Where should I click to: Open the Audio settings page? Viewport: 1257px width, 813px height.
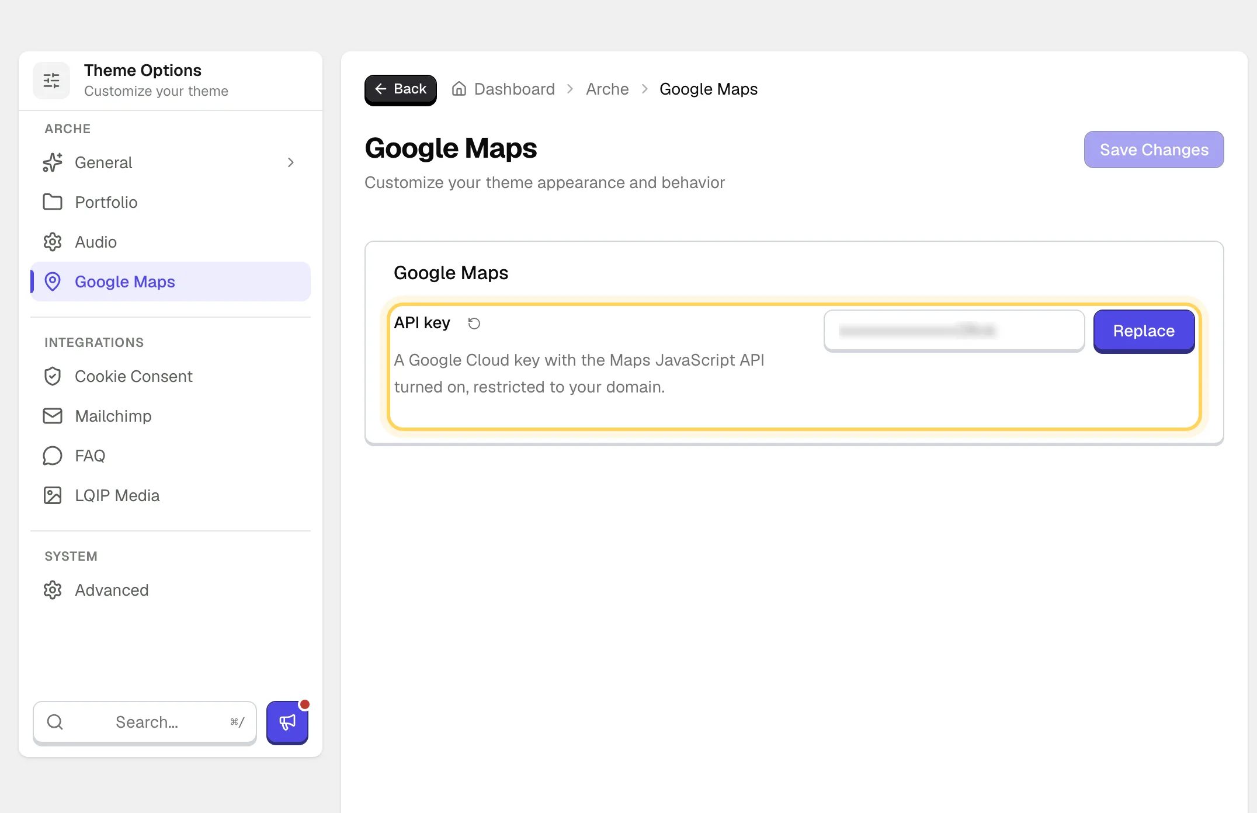point(171,242)
